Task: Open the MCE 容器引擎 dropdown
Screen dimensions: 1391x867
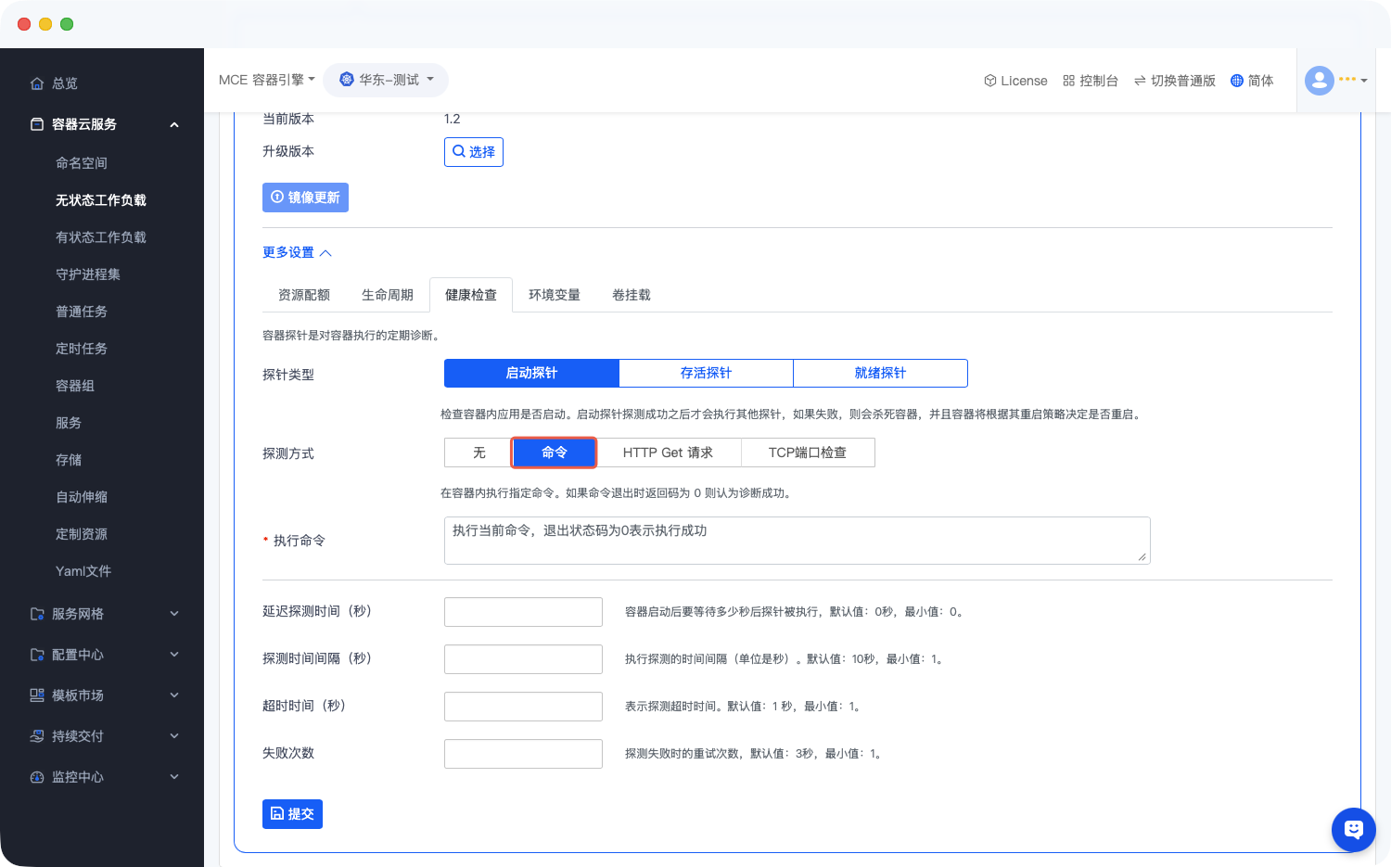Action: click(x=266, y=81)
